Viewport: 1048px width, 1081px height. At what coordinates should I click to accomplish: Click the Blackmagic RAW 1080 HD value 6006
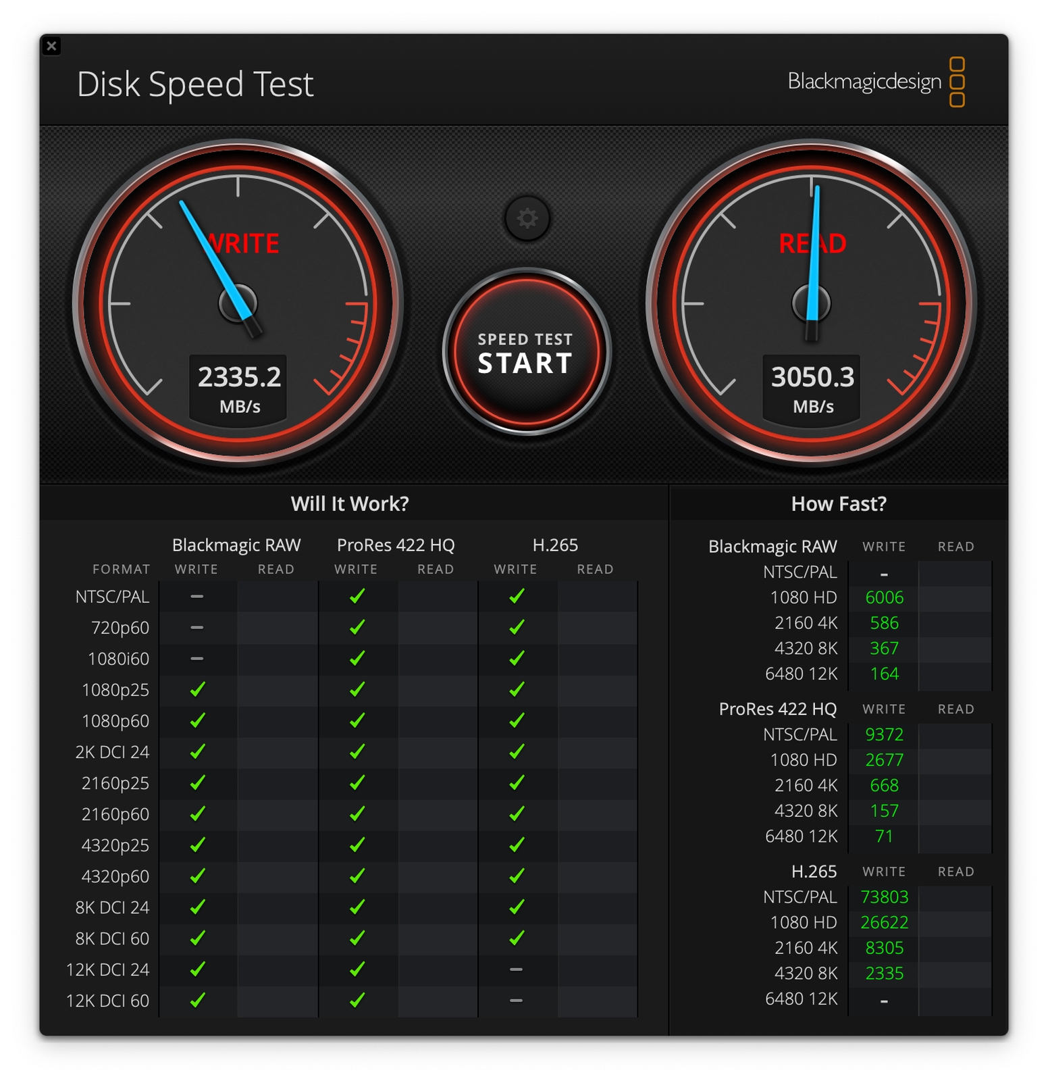(884, 597)
